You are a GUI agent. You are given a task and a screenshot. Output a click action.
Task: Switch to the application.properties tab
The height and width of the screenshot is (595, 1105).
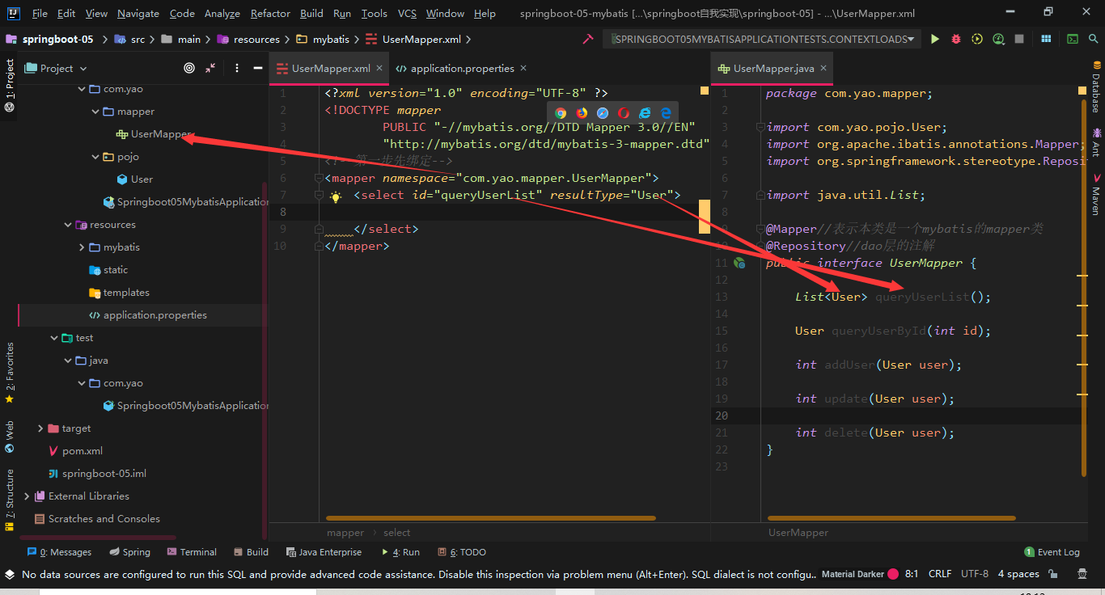(x=463, y=69)
